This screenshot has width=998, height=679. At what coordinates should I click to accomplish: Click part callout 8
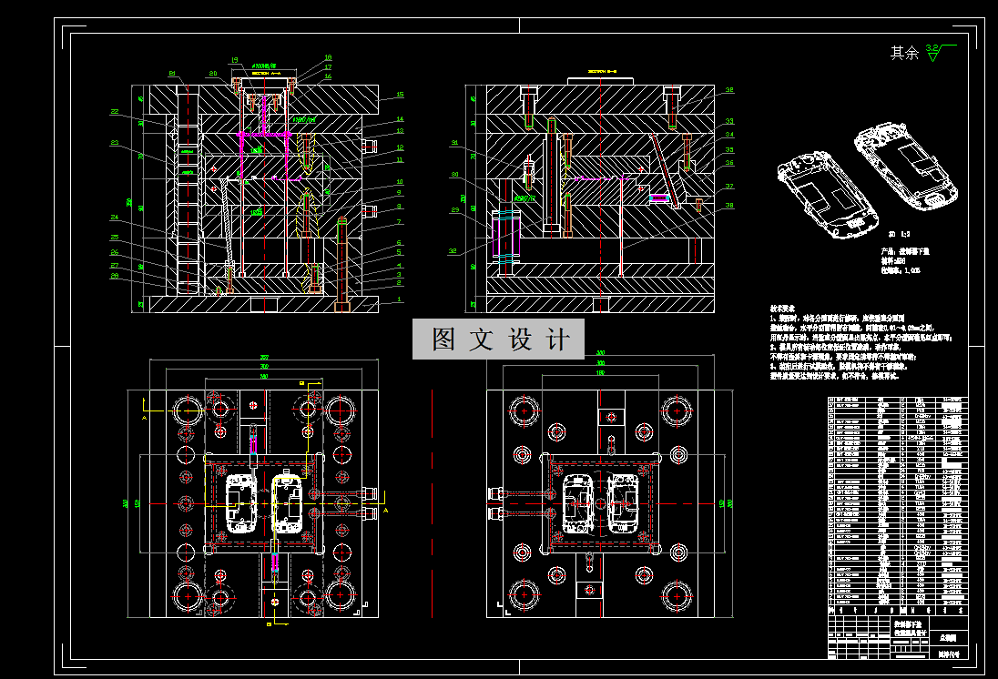pyautogui.click(x=399, y=207)
